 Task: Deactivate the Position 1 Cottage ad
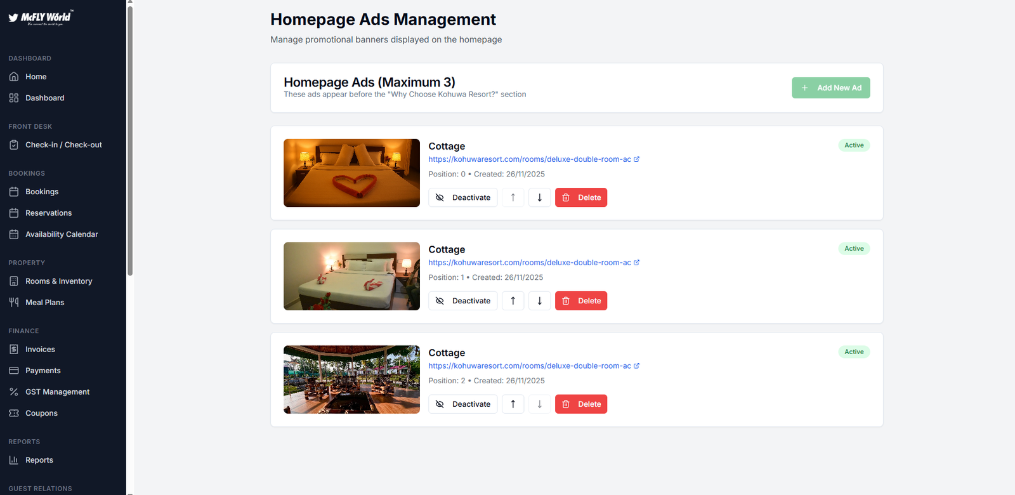coord(463,301)
